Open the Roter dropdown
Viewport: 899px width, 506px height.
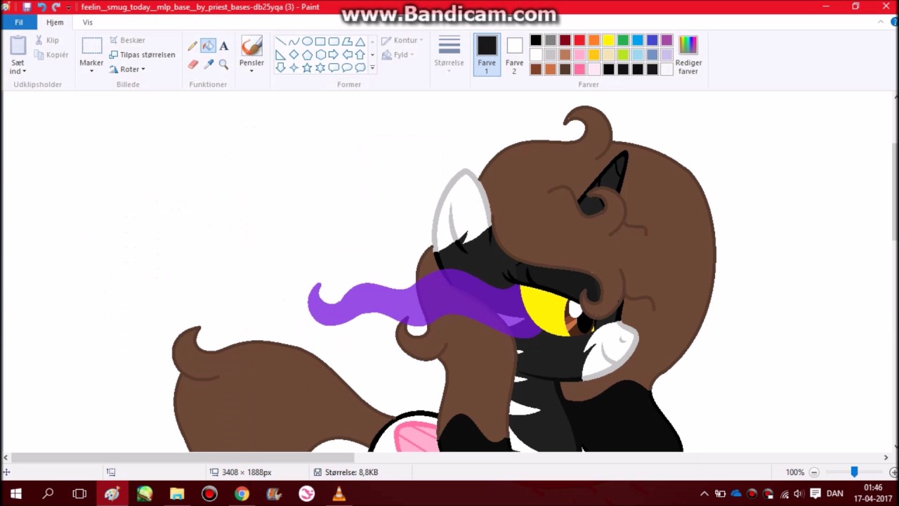click(x=127, y=70)
